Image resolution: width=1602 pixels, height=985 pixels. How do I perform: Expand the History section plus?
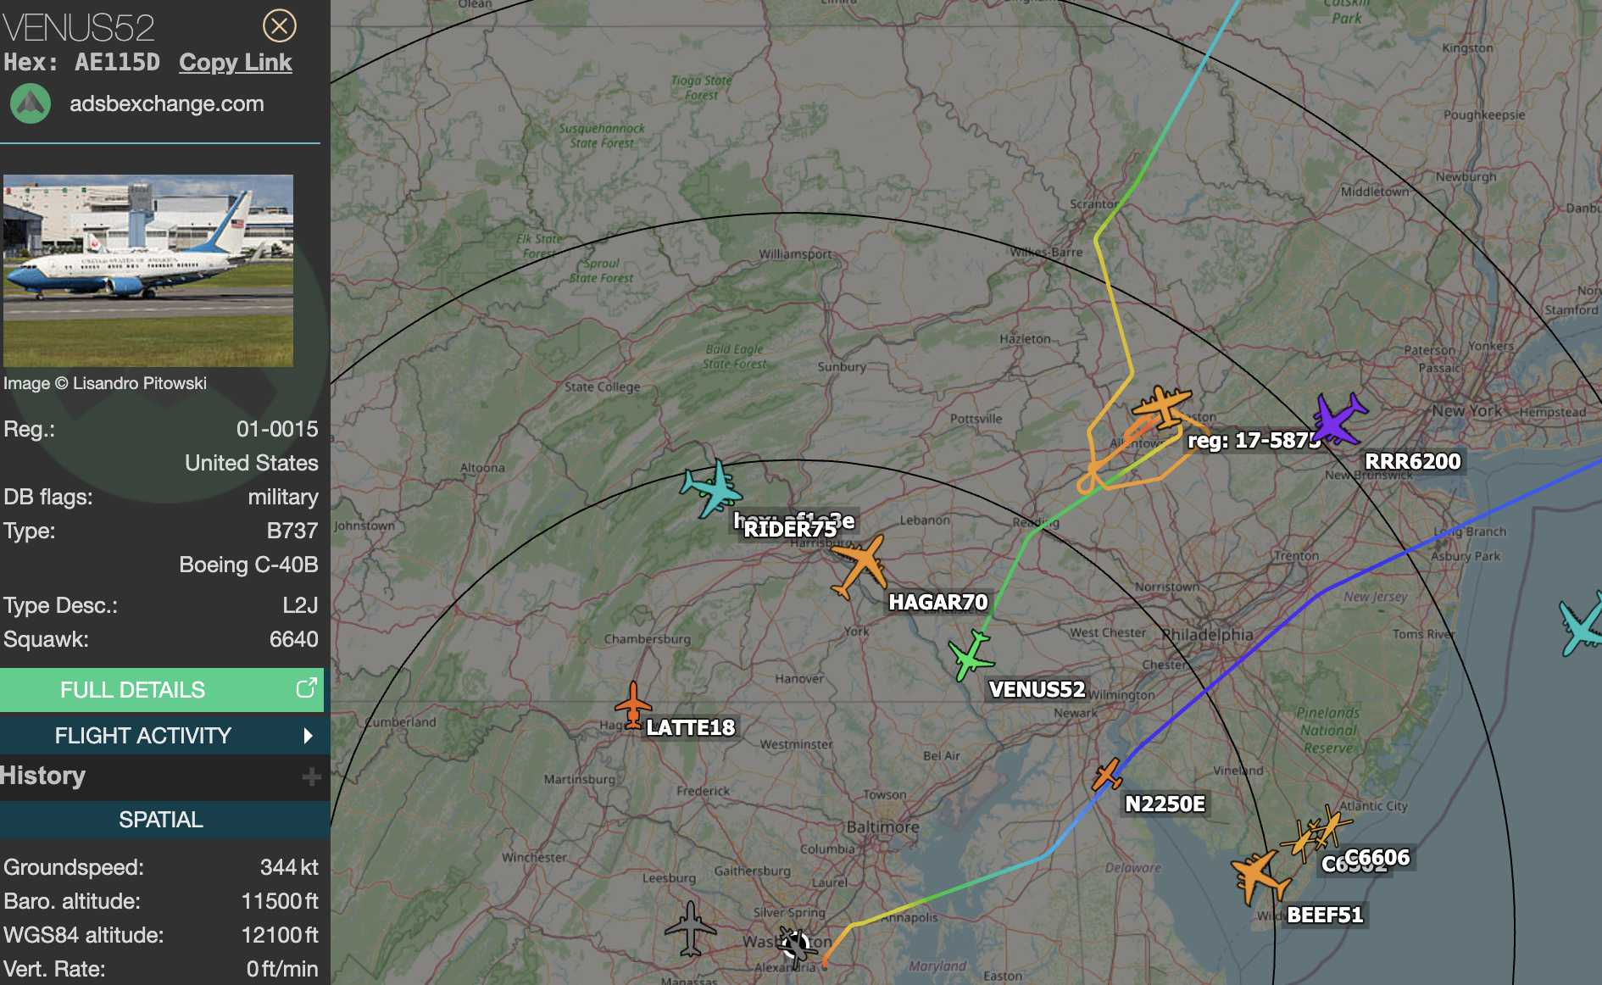[x=311, y=776]
